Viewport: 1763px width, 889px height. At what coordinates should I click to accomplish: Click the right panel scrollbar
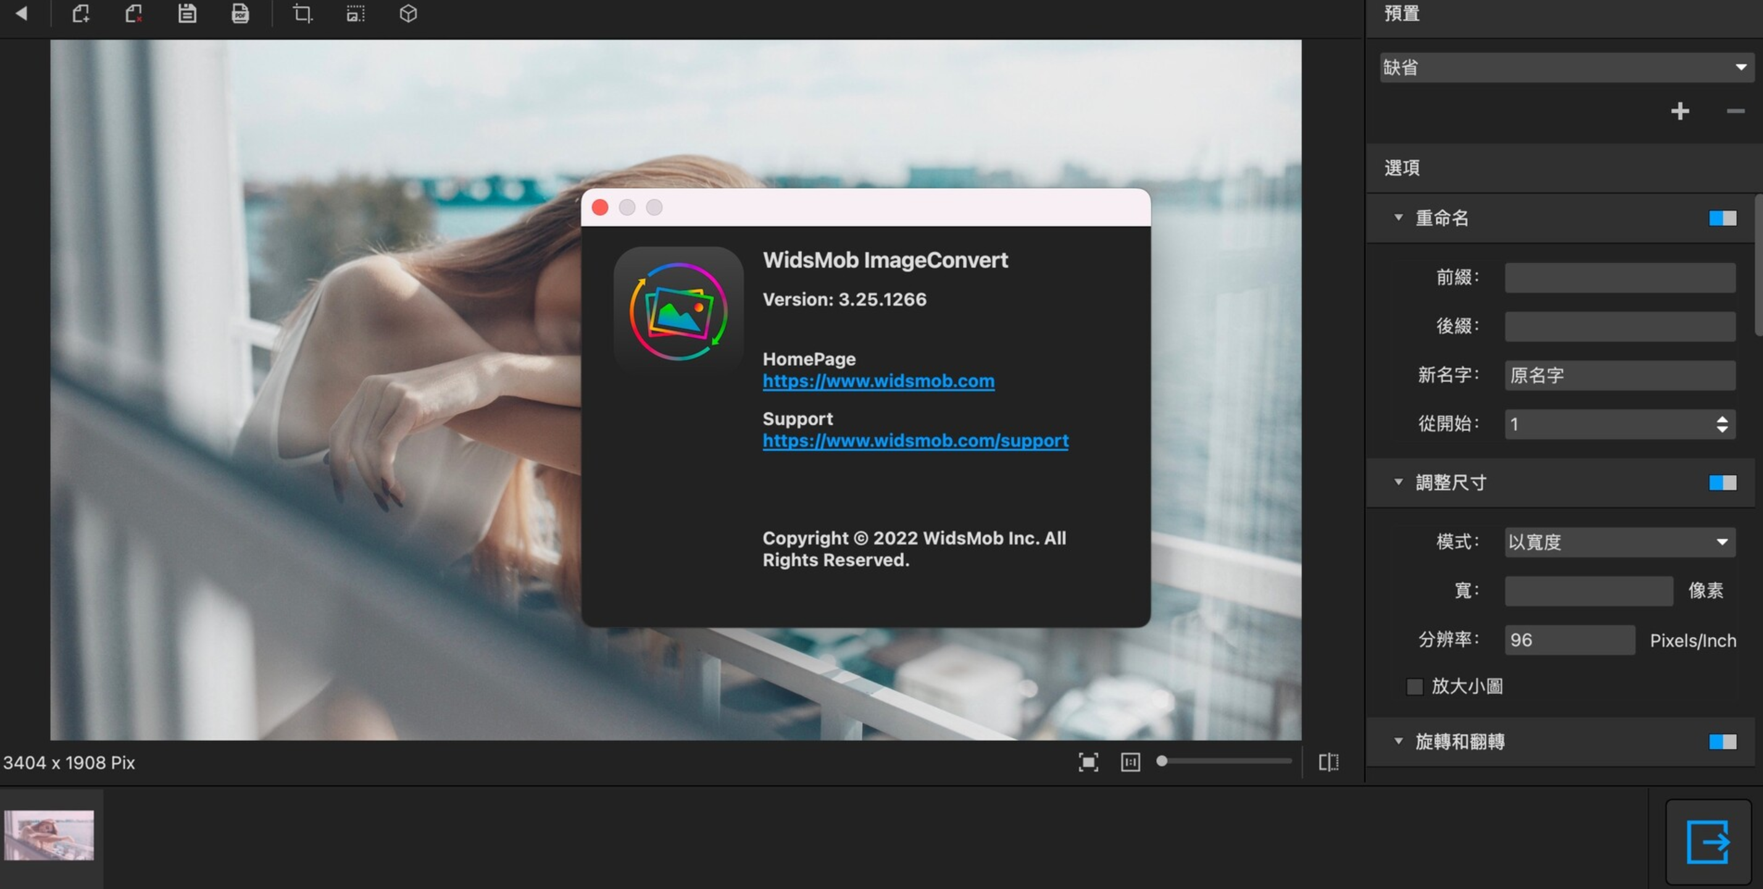click(1758, 264)
